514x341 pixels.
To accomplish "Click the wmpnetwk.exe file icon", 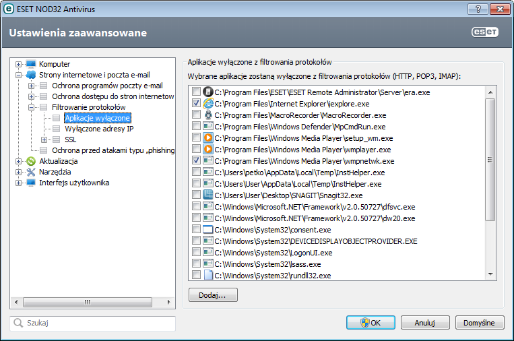I will pyautogui.click(x=208, y=160).
